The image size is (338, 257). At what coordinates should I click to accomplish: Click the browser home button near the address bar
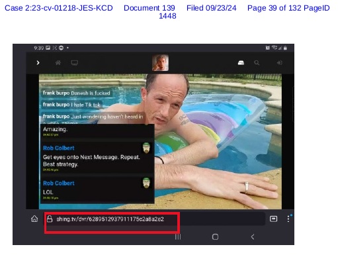(34, 219)
